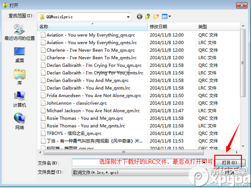Click the vertical scrollbar down arrow
251x188 pixels.
[x=243, y=146]
